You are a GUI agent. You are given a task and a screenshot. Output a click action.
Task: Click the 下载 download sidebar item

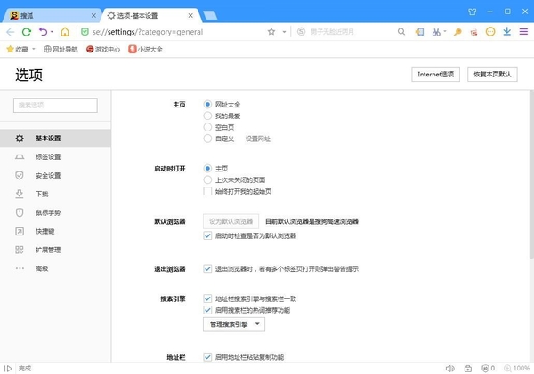(x=42, y=194)
